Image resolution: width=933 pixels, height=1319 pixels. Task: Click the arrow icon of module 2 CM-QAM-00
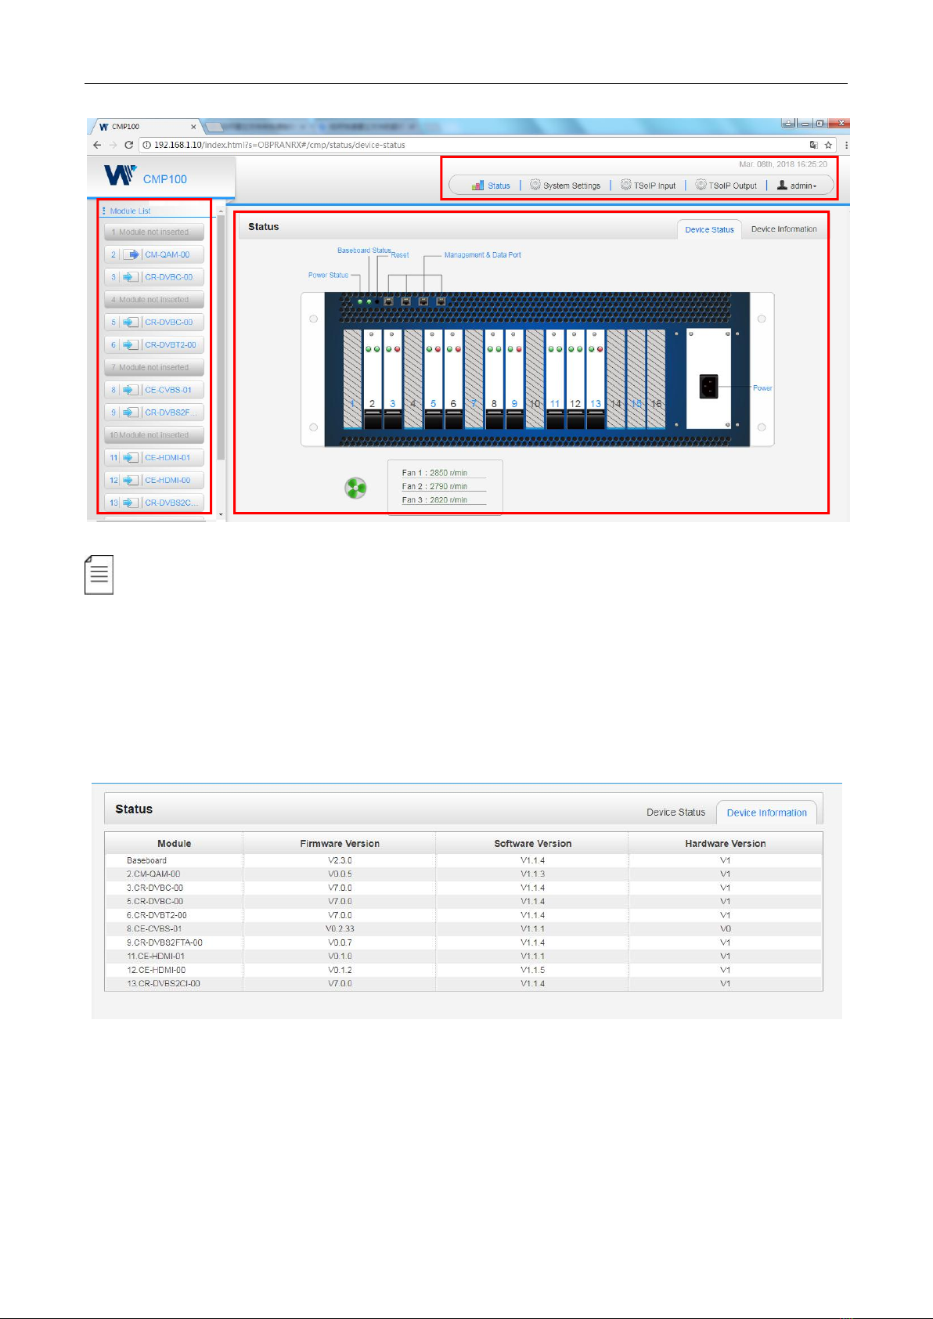(131, 254)
